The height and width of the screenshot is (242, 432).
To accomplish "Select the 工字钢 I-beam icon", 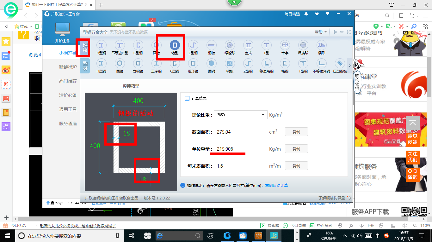I will pos(157,66).
